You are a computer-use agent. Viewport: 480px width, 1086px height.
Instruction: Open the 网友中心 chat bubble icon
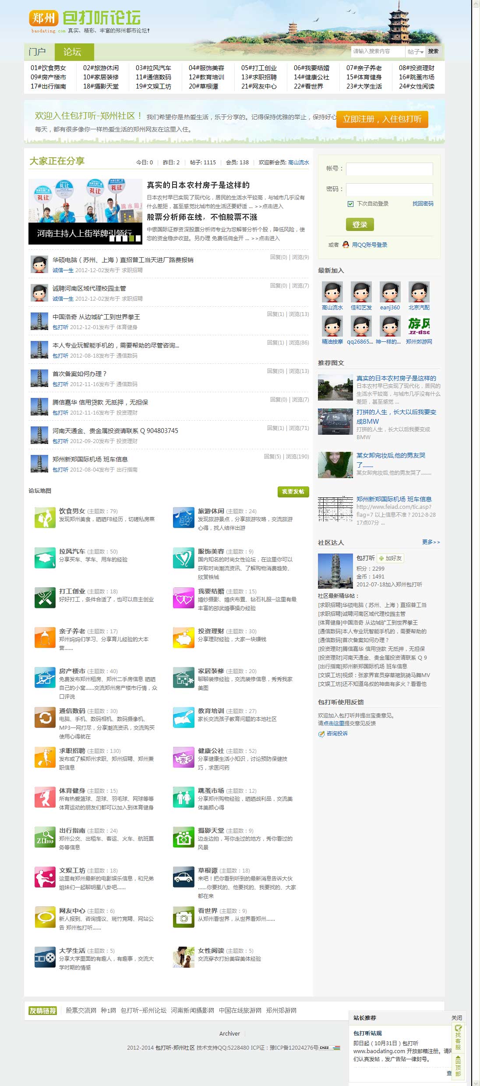pos(45,917)
